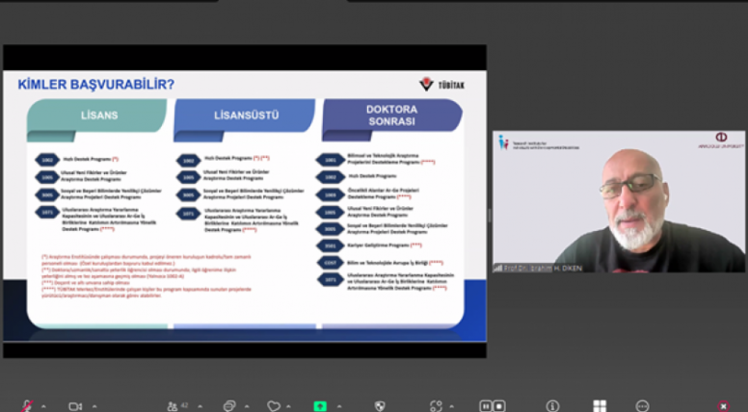
Task: Click the red end meeting button
Action: pyautogui.click(x=723, y=405)
